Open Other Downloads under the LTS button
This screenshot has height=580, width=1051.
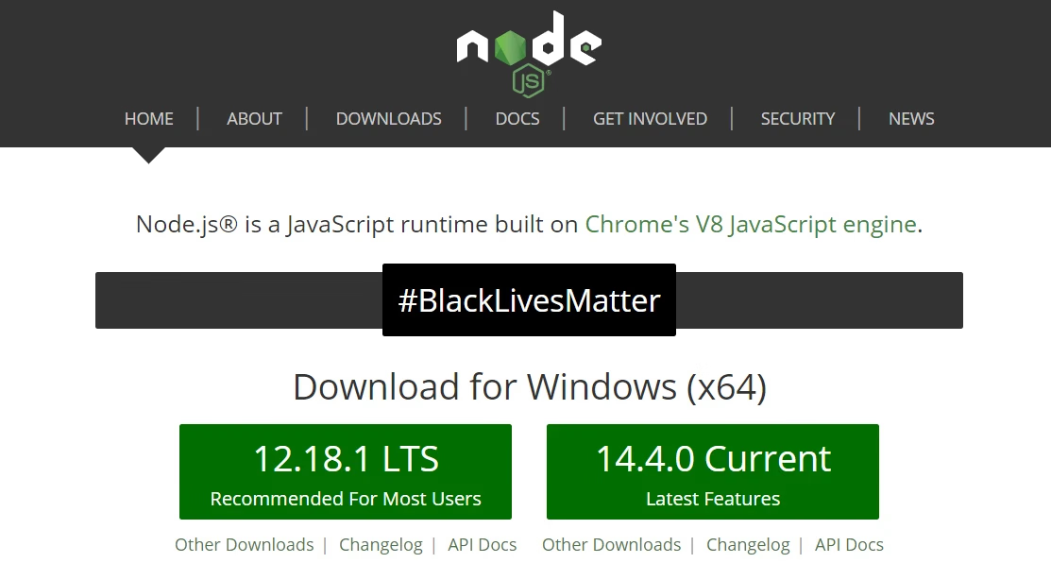[244, 544]
